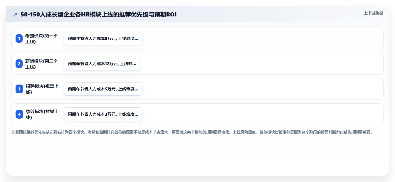
Task: Select the number 1 step badge
Action: pyautogui.click(x=19, y=38)
